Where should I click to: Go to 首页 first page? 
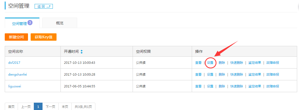coord(11,107)
